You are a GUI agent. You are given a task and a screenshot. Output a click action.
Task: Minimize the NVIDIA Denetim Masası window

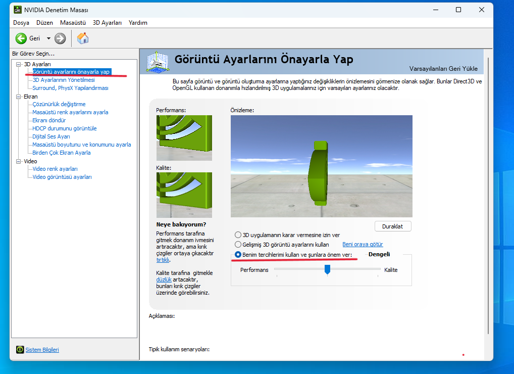coord(436,10)
